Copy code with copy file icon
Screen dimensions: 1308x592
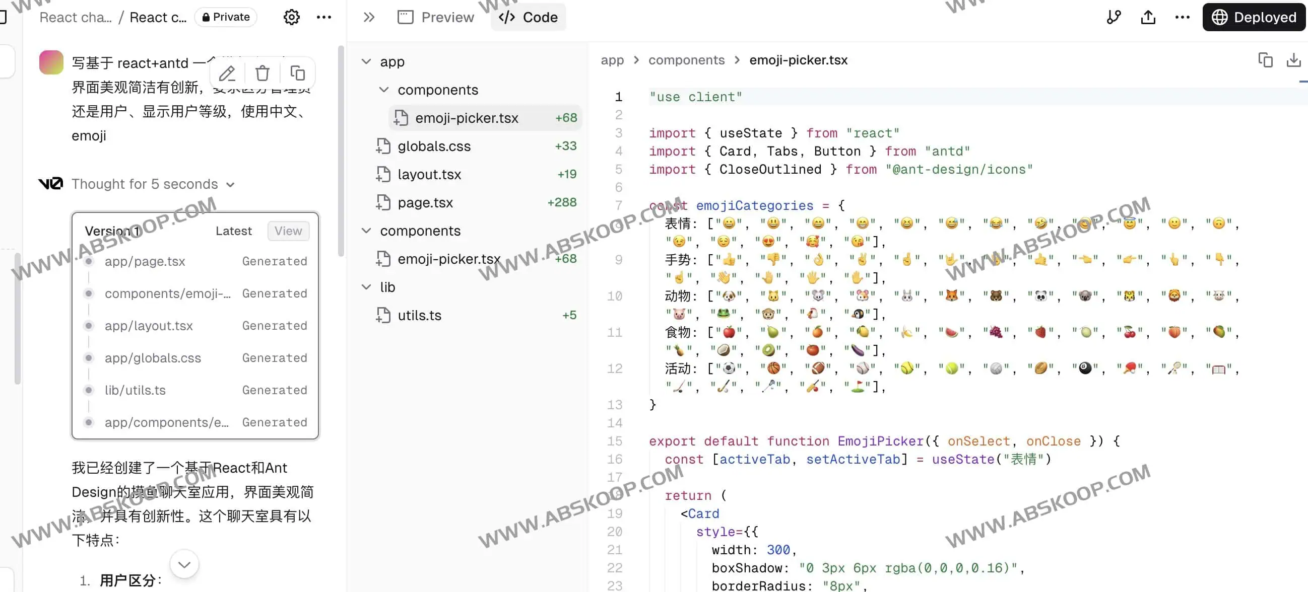click(1265, 60)
